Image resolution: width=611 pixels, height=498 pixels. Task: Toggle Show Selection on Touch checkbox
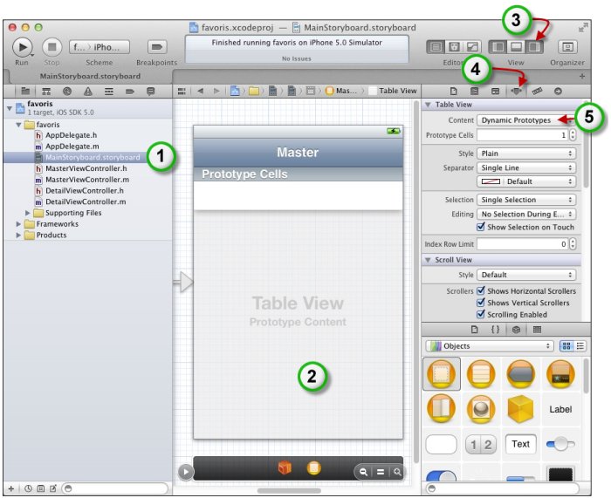pos(481,227)
